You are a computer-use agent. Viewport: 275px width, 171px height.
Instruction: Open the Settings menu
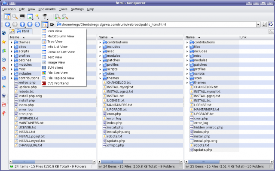pyautogui.click(x=77, y=9)
